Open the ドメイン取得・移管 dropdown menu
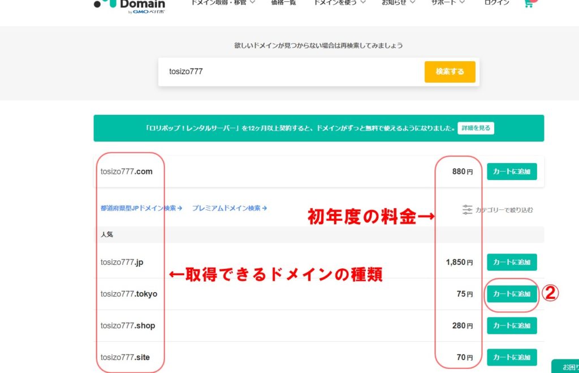 point(223,3)
